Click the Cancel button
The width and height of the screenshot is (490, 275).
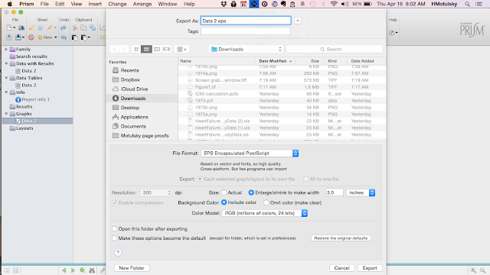click(342, 268)
